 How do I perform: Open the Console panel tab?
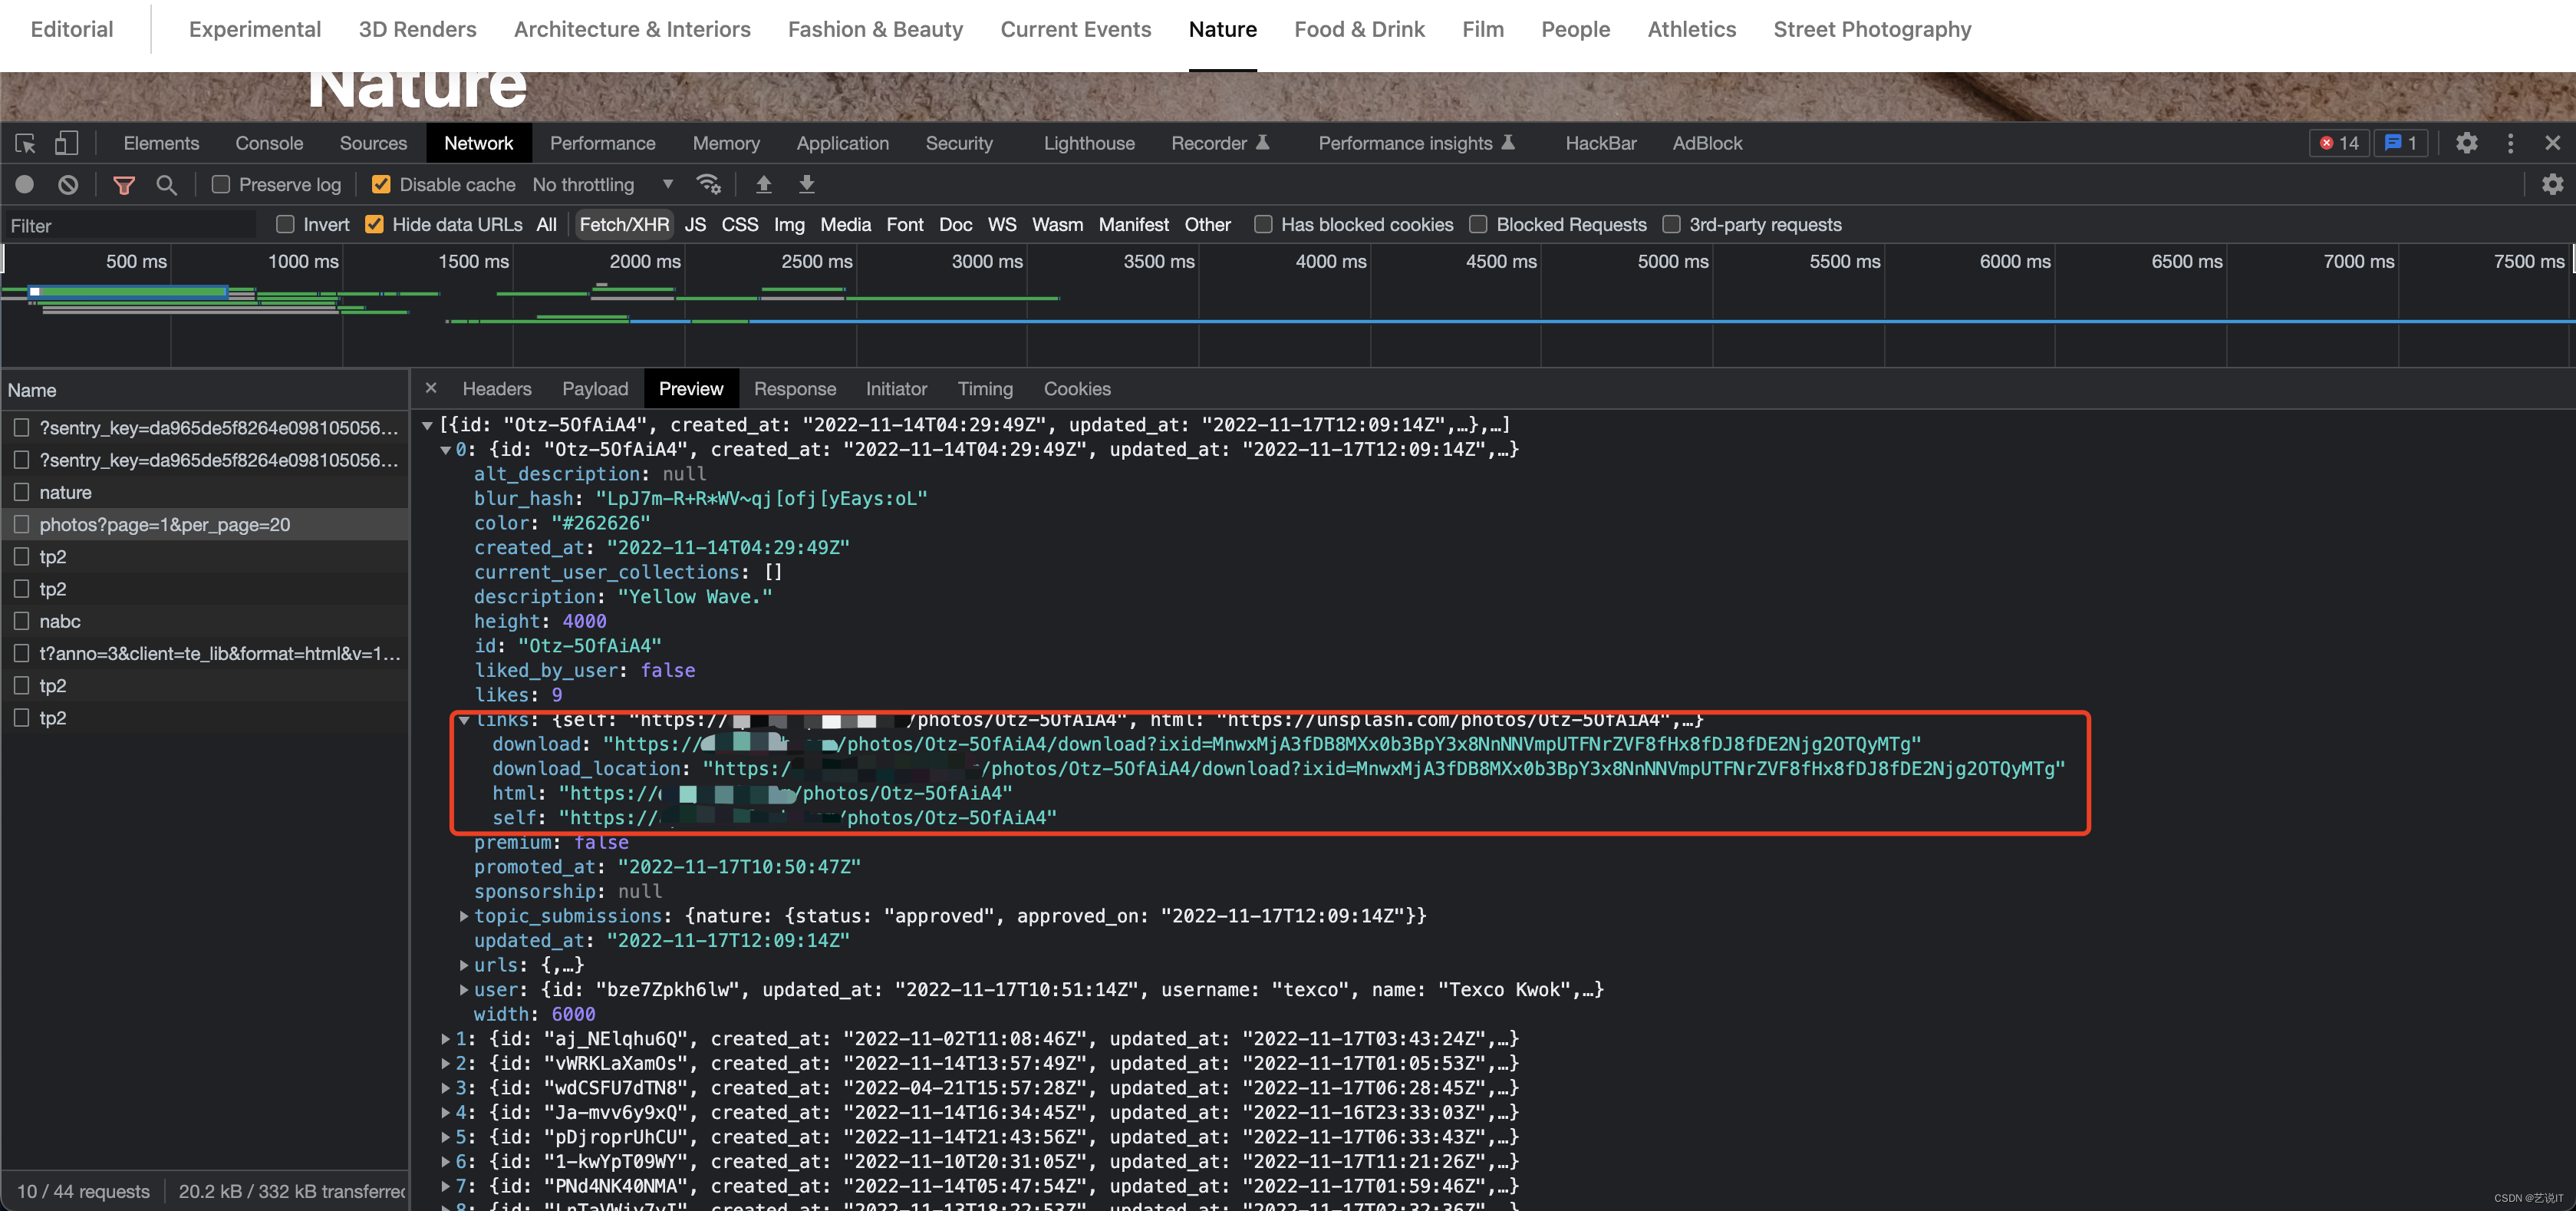(269, 143)
